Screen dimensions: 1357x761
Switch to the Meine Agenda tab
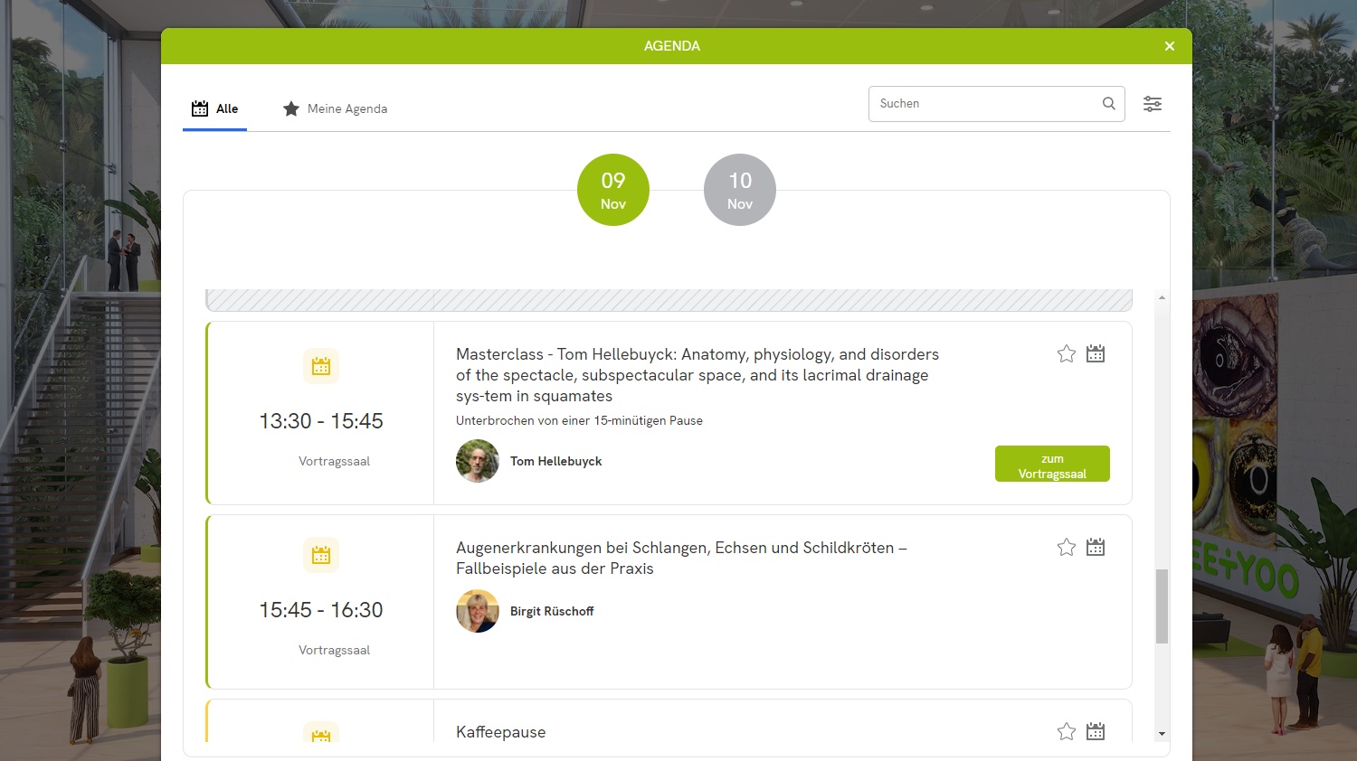point(336,108)
